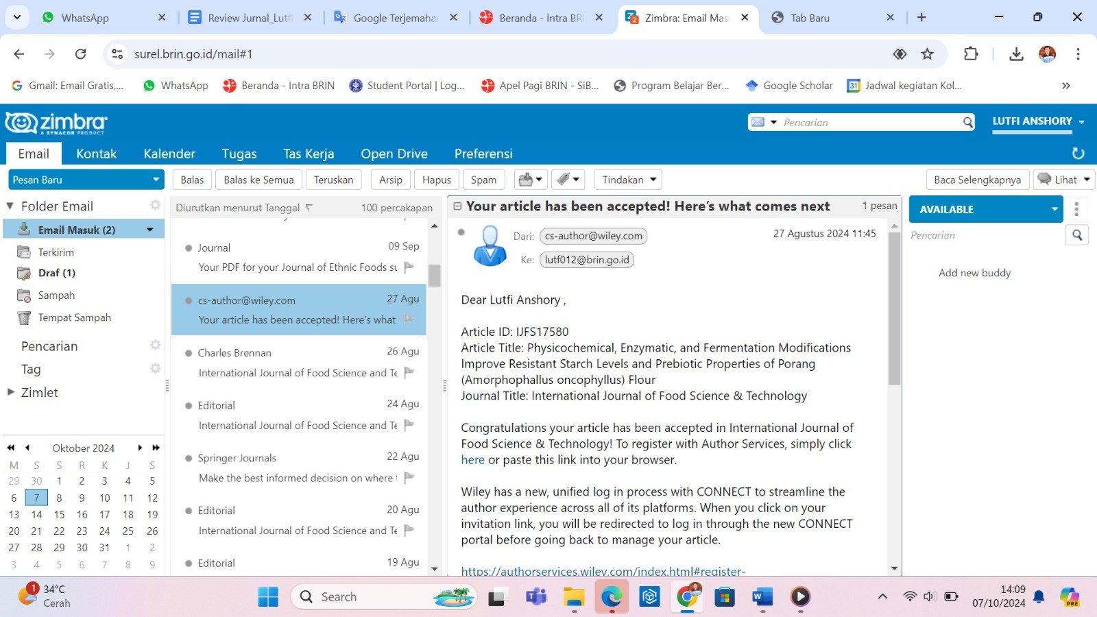Viewport: 1097px width, 617px height.
Task: Open Microsoft Teams from the taskbar
Action: (536, 597)
